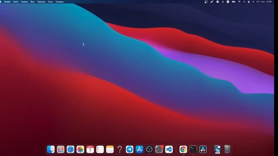
Task: Open Calendar from the Dock
Action: 90,149
